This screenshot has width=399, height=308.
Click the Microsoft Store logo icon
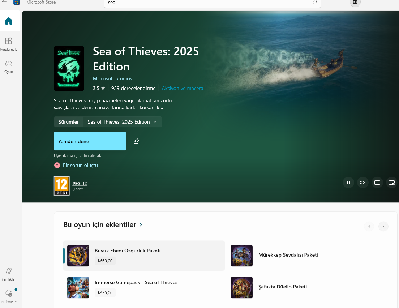coord(17,2)
